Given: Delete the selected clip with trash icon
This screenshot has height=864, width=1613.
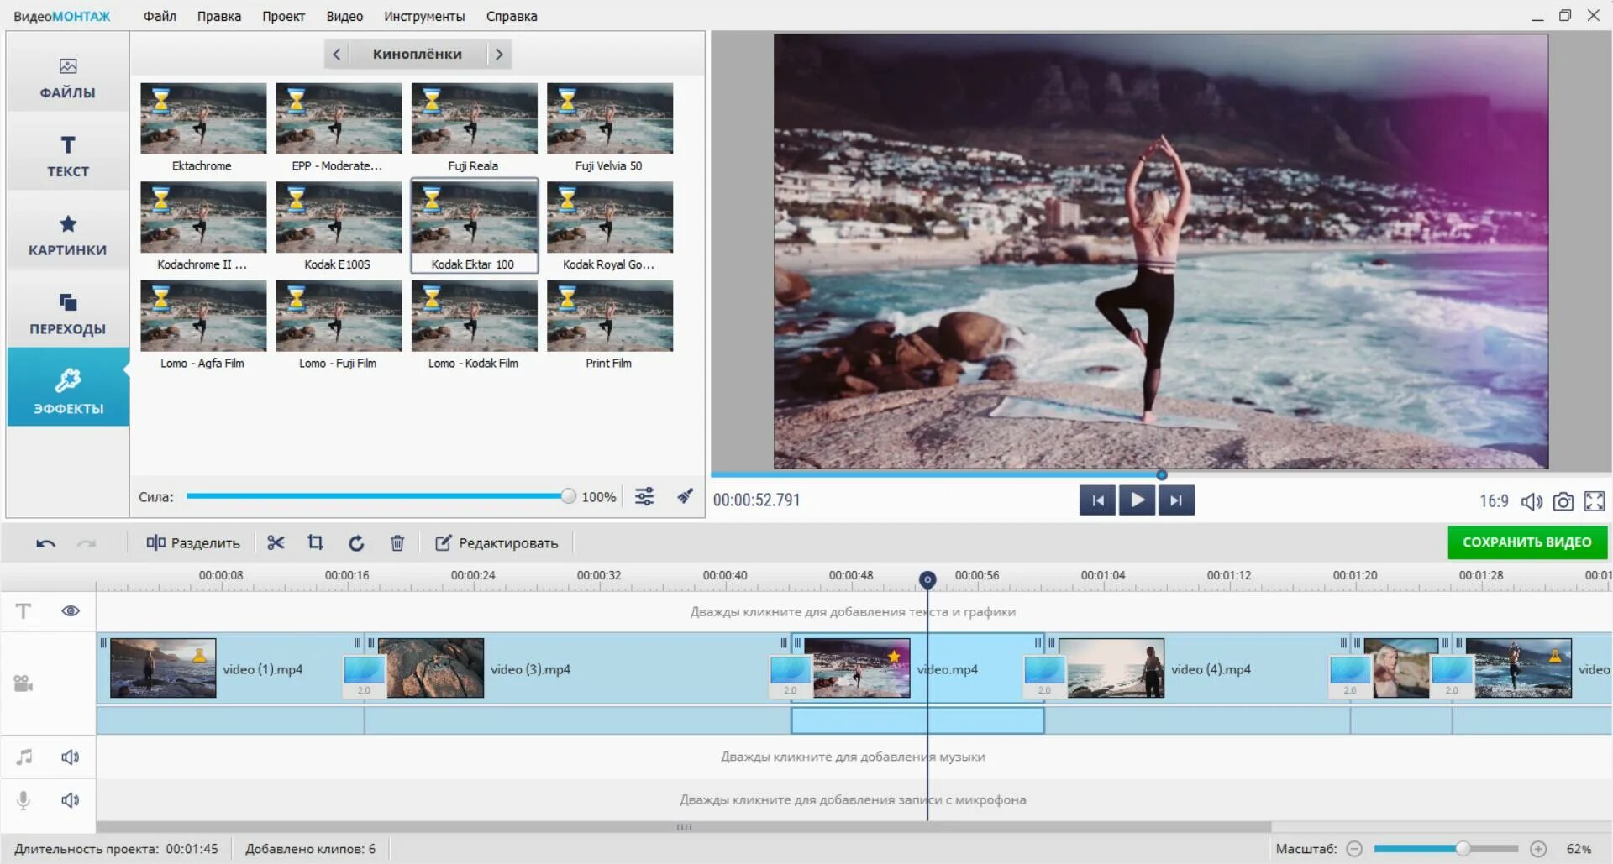Looking at the screenshot, I should click(397, 543).
